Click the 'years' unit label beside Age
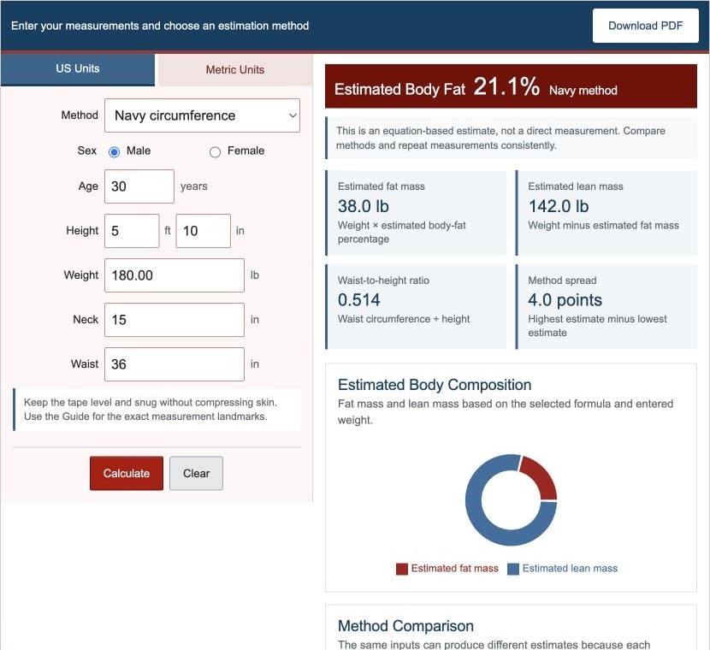This screenshot has height=650, width=710. tap(194, 186)
